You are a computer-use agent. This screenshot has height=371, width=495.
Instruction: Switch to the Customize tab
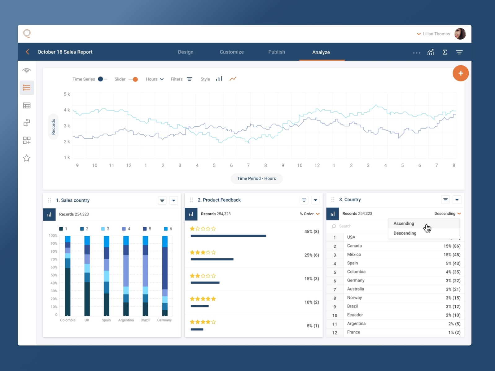(x=232, y=52)
